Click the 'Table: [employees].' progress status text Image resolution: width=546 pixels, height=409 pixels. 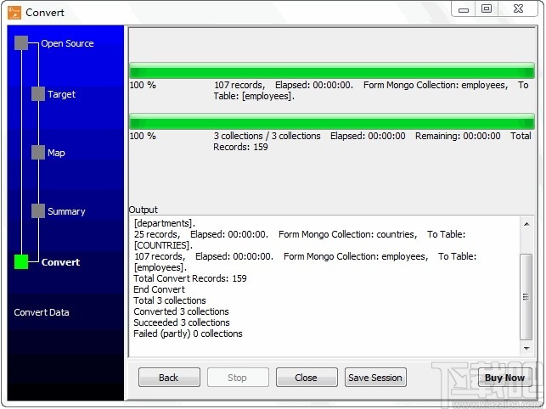tap(254, 96)
